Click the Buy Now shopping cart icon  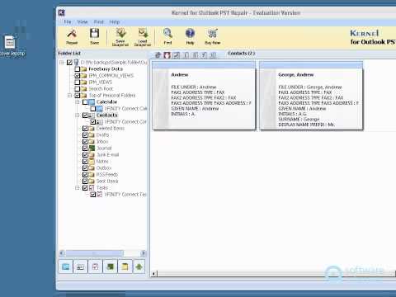pos(213,36)
